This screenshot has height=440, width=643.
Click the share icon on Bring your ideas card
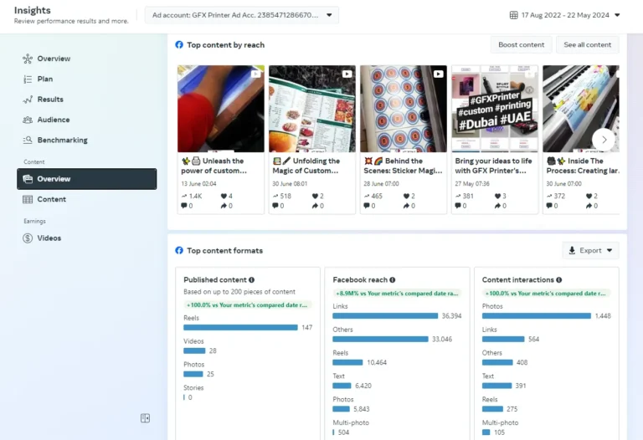[497, 206]
